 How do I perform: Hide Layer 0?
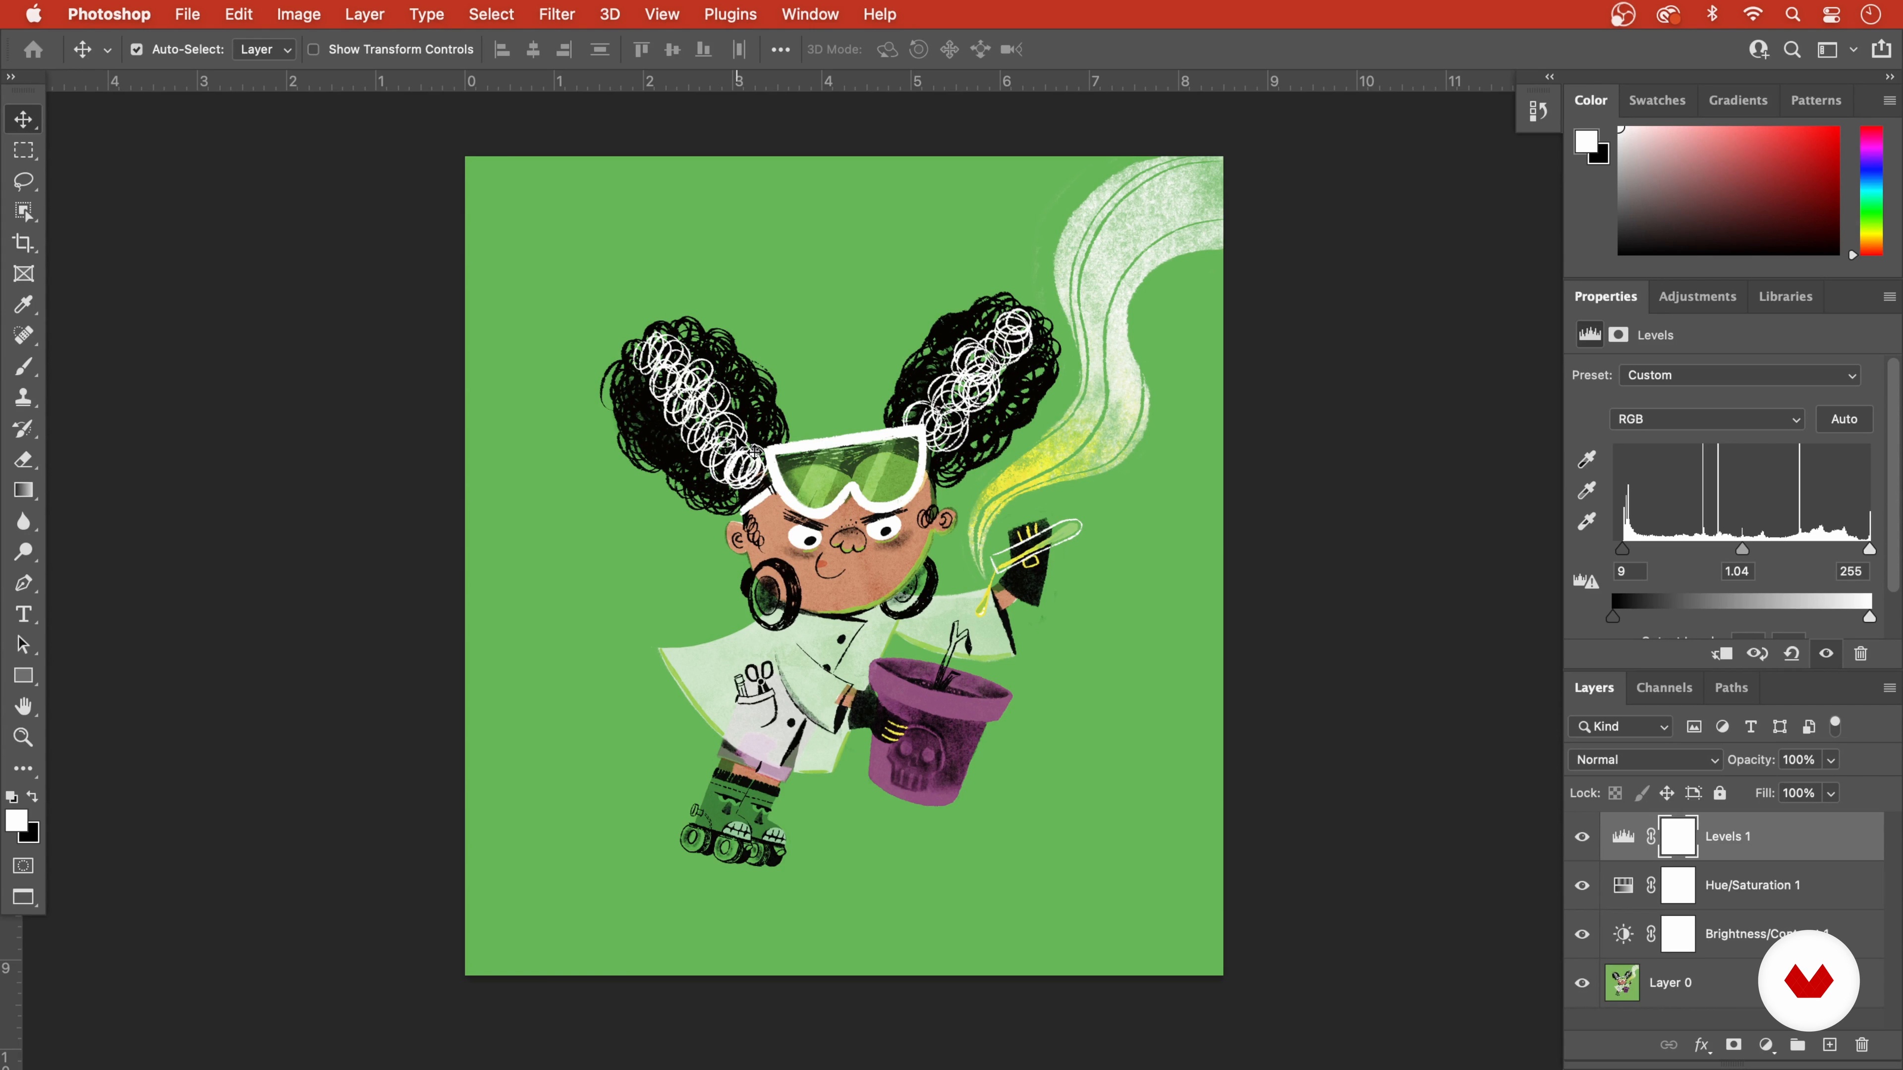pos(1582,983)
